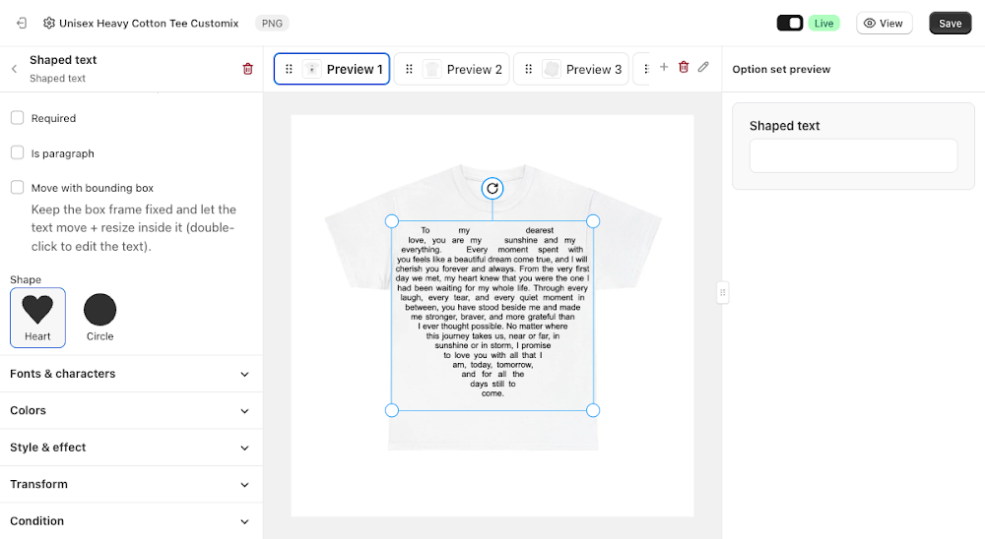985x539 pixels.
Task: Go back with the left chevron
Action: point(15,69)
